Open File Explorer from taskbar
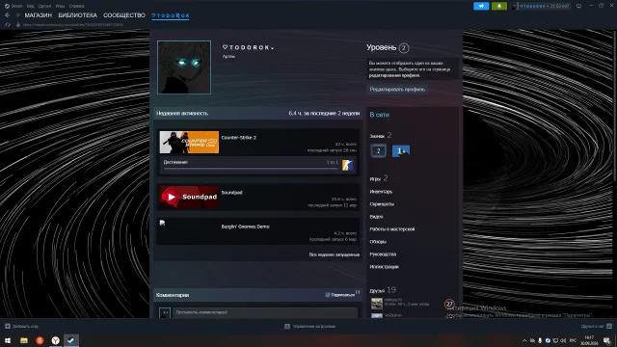617x347 pixels. (24, 340)
